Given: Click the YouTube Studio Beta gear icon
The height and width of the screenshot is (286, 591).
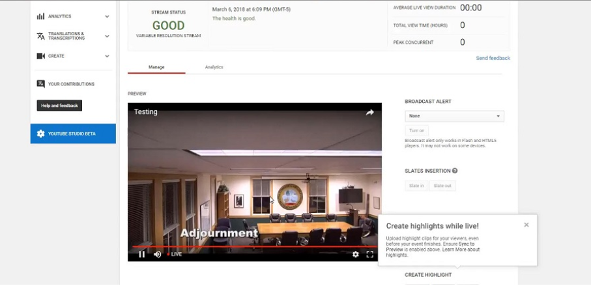Looking at the screenshot, I should pyautogui.click(x=40, y=134).
